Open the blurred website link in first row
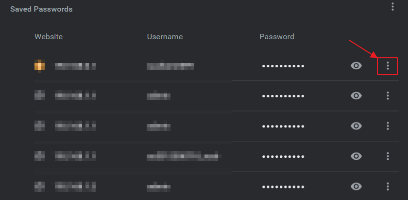This screenshot has width=408, height=200. point(75,66)
